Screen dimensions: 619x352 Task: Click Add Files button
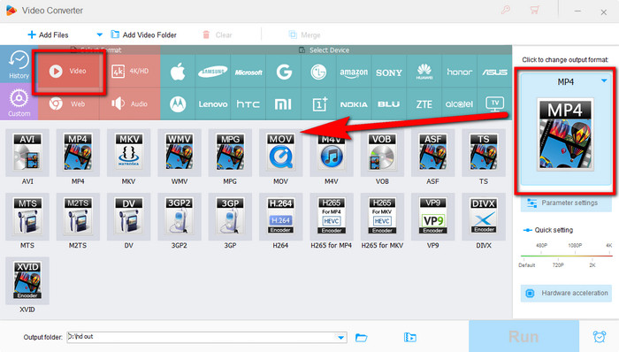48,35
